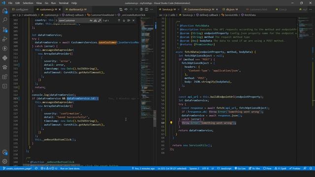Open the Manage gear icon
Image resolution: width=315 pixels, height=177 pixels.
coord(5,161)
